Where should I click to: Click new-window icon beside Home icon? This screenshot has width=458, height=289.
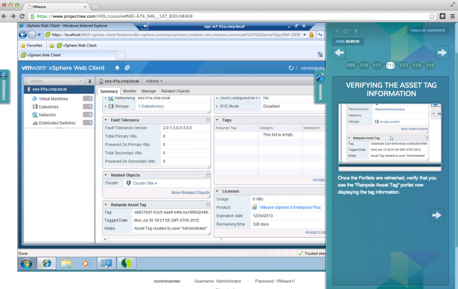pyautogui.click(x=127, y=68)
